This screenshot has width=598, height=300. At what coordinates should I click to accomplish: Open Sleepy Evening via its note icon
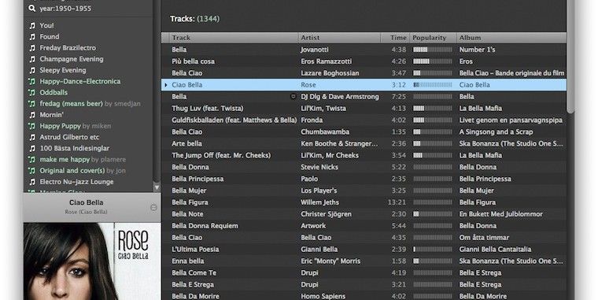coord(32,70)
